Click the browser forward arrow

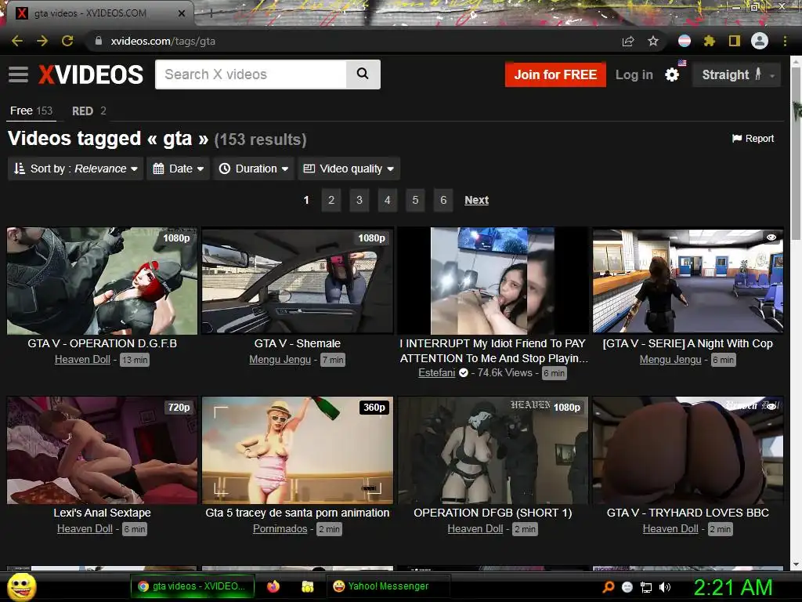(42, 41)
